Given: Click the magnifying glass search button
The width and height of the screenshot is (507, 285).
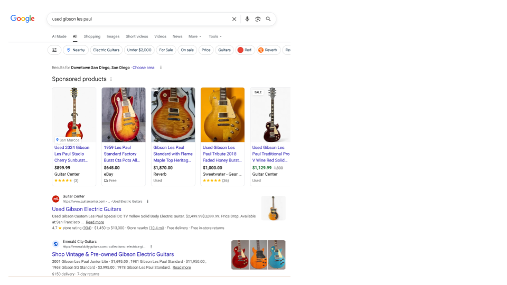Looking at the screenshot, I should 268,19.
